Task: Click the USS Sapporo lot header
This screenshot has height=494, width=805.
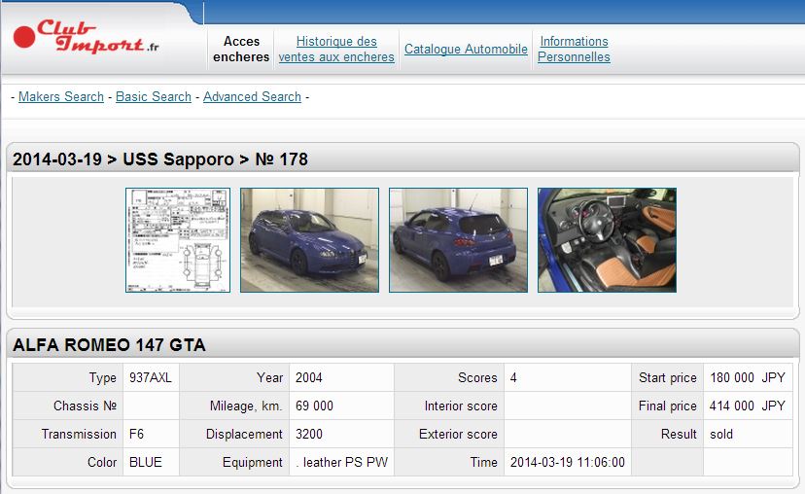Action: click(x=160, y=159)
